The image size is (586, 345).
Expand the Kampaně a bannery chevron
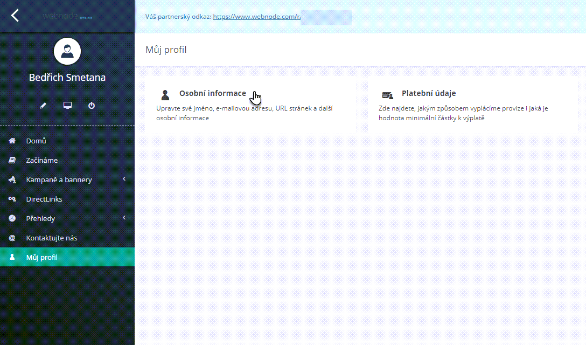click(x=124, y=179)
